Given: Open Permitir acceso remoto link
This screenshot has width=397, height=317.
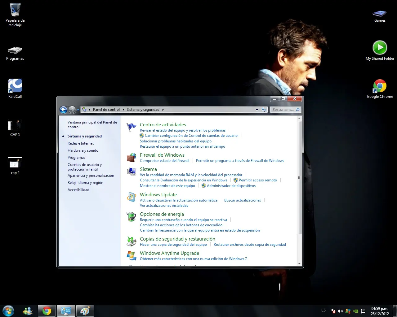Looking at the screenshot, I should coord(258,180).
